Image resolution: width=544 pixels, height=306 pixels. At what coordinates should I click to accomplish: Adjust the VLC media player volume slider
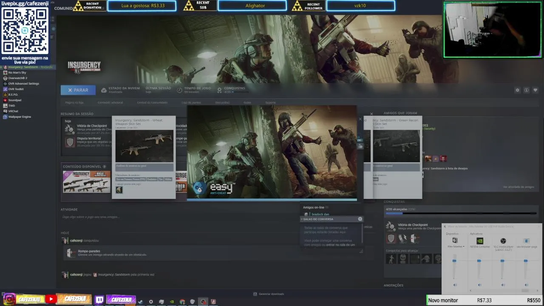pyautogui.click(x=502, y=261)
